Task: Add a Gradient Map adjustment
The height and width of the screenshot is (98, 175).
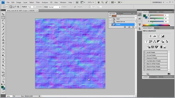Action: 161,47
